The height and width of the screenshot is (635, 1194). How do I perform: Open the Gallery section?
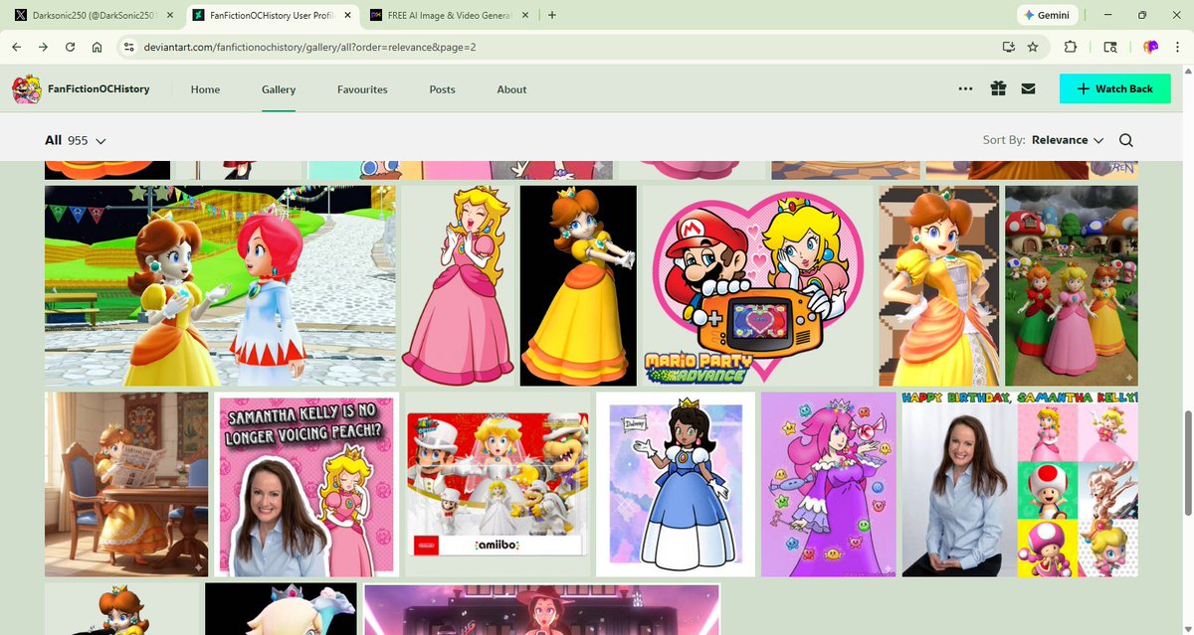(x=279, y=89)
